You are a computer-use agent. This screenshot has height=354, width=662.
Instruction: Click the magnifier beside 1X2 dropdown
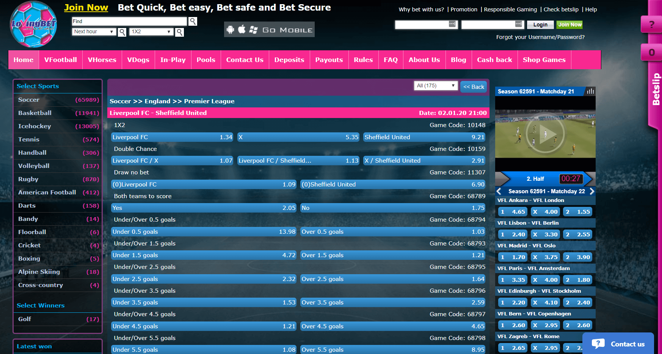(180, 32)
